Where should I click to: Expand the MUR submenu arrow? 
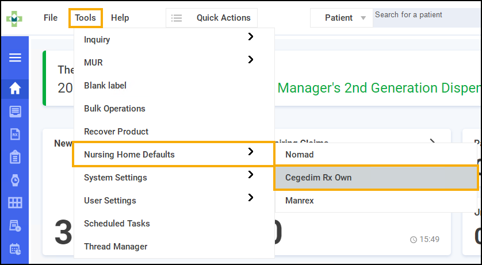[x=250, y=59]
